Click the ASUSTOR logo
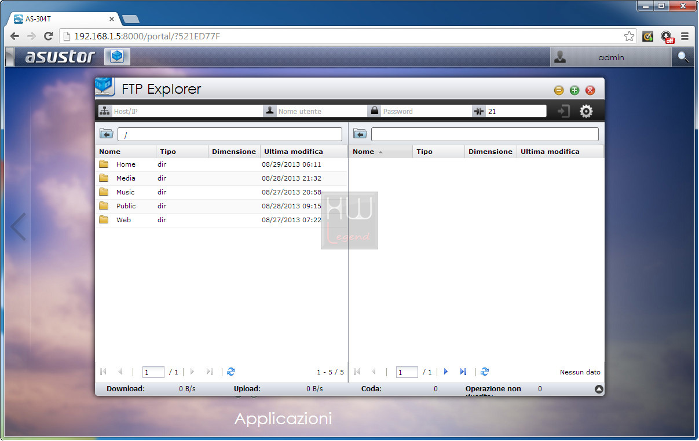The image size is (699, 441). point(60,57)
